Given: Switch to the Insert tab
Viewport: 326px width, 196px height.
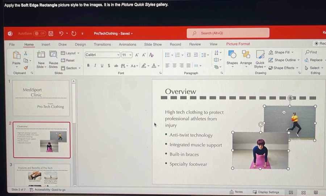Looking at the screenshot, I should pyautogui.click(x=46, y=44).
